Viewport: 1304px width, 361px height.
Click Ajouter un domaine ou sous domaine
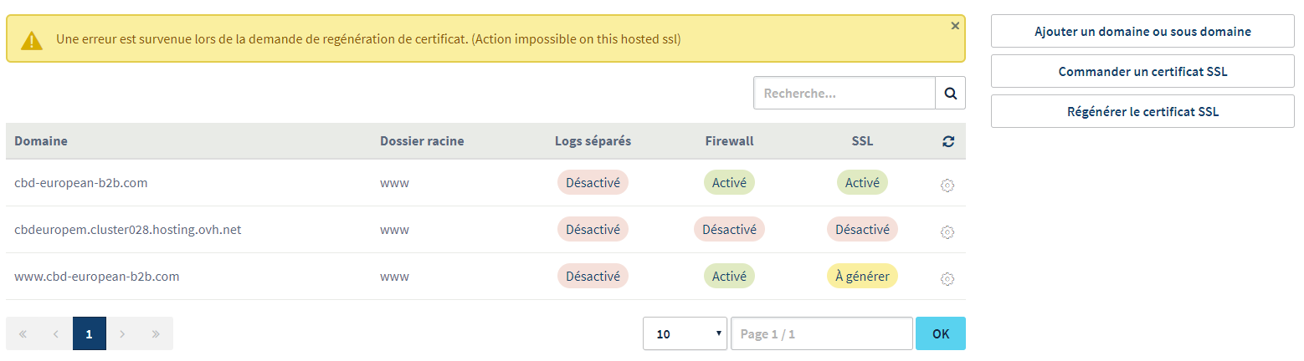click(1142, 32)
